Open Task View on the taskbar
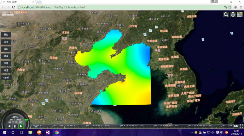The height and width of the screenshot is (136, 244). coord(22,132)
